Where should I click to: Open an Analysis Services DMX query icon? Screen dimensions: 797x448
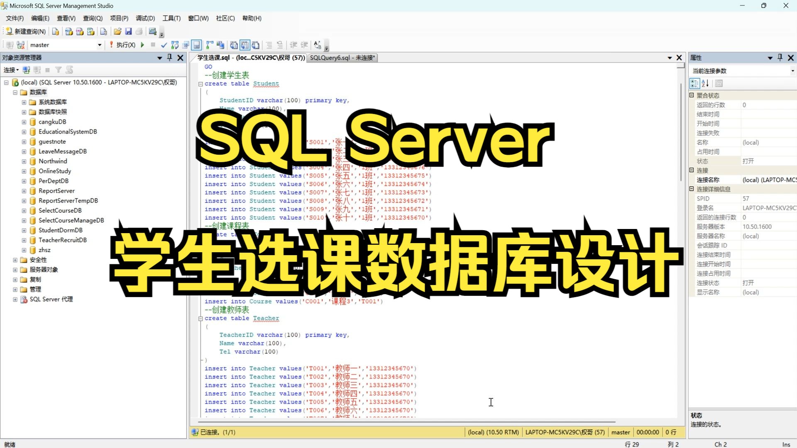[x=80, y=32]
